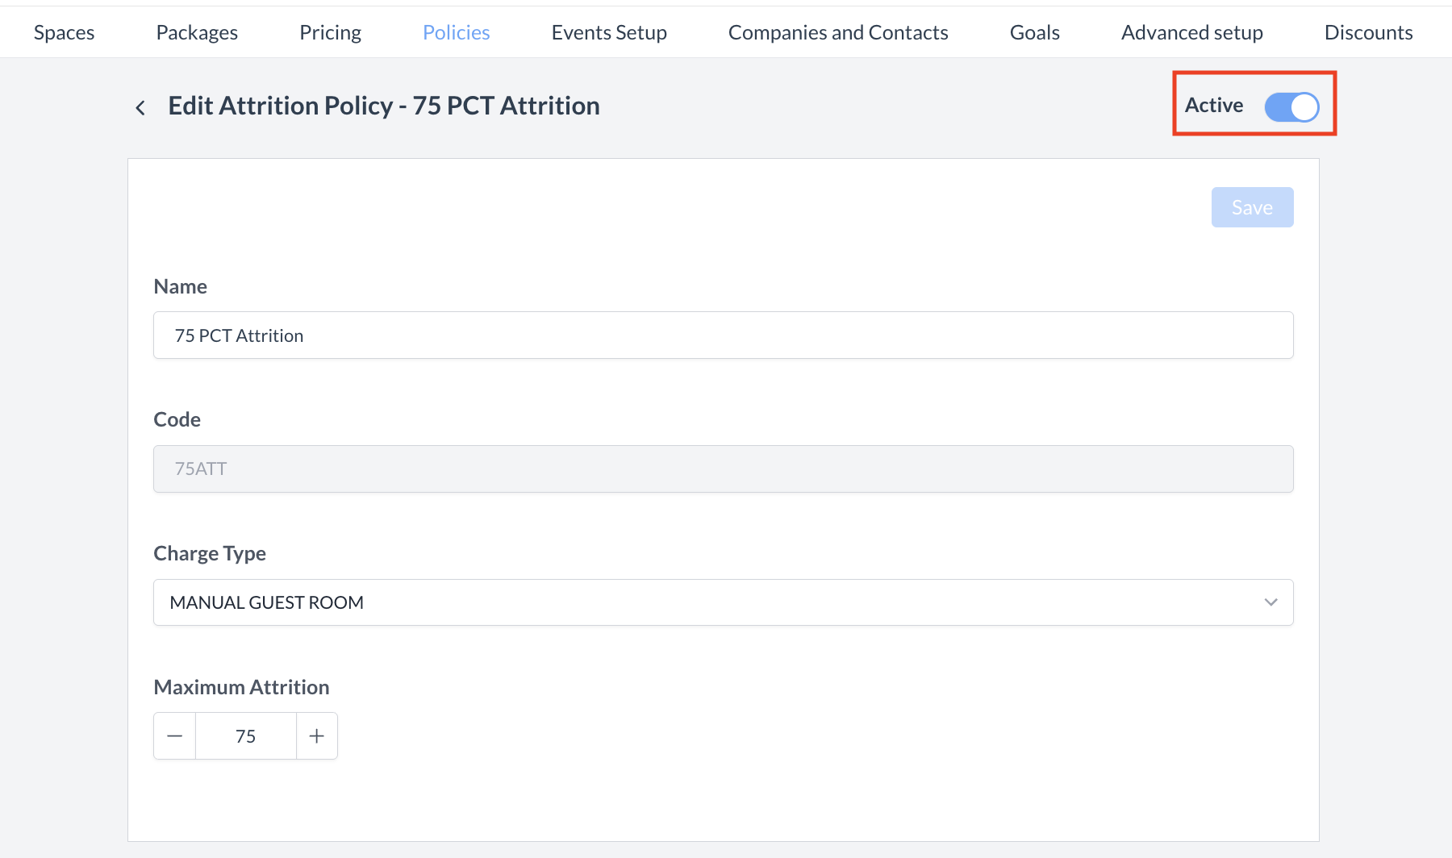Viewport: 1452px width, 858px height.
Task: Open the Pricing tab
Action: click(x=330, y=32)
